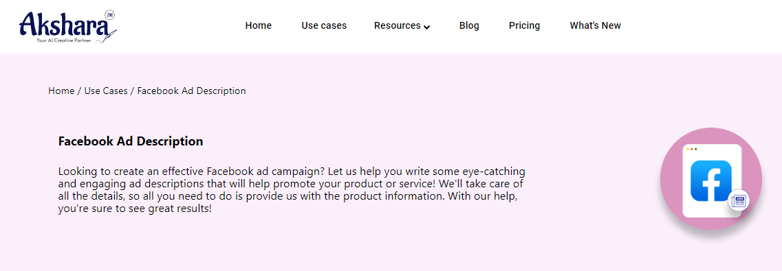The height and width of the screenshot is (271, 782).
Task: Click the Use Cases breadcrumb link
Action: pyautogui.click(x=106, y=91)
